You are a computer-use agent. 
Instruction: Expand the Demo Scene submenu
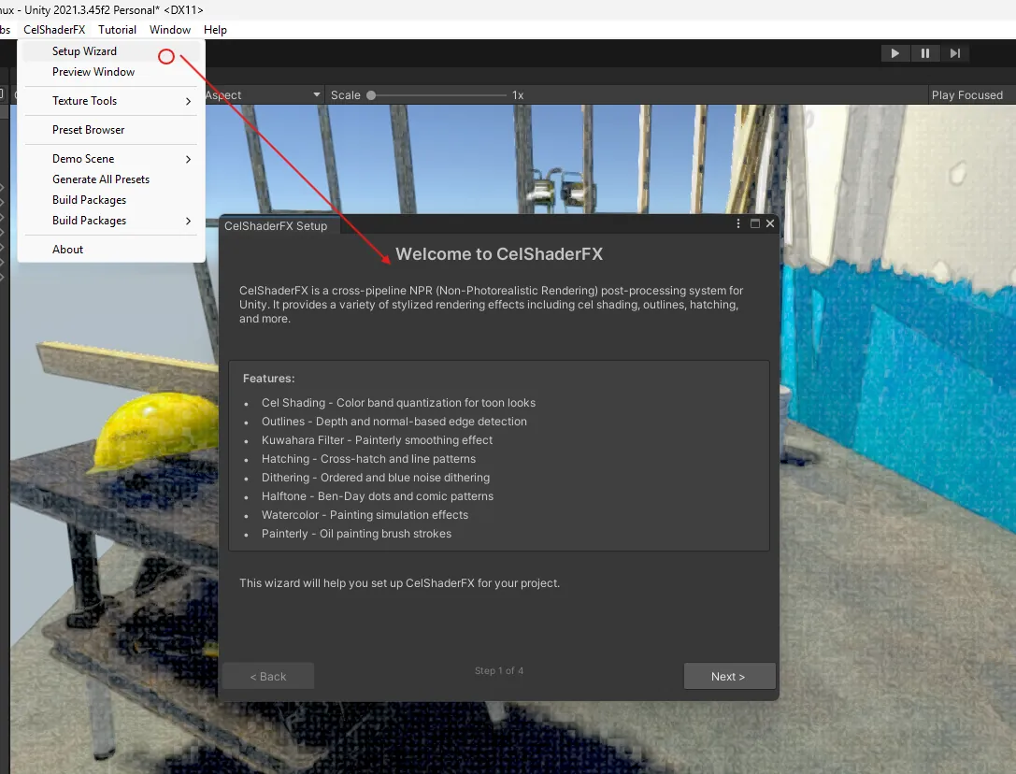tap(110, 159)
